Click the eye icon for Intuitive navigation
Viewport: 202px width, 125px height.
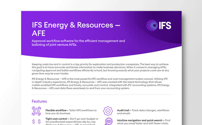click(x=108, y=122)
